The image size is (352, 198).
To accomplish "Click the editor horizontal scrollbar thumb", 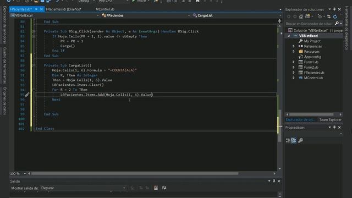I will [135, 174].
